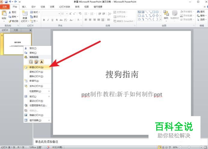Viewport: 208px width, 149px height.
Task: Choose Hide Slide (隐藏幻灯片) in context menu
Action: click(37, 115)
